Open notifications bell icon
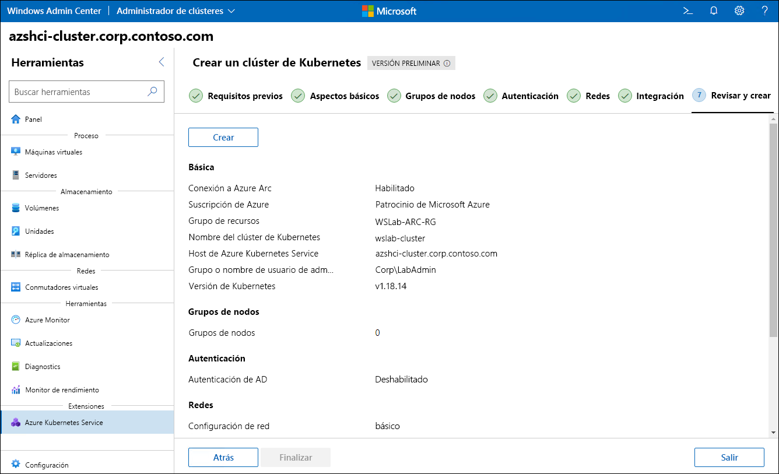This screenshot has width=779, height=474. [x=714, y=11]
